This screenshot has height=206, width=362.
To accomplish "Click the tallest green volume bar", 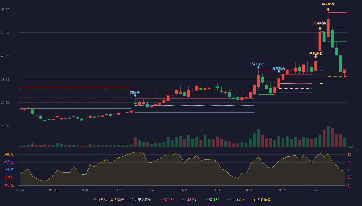I will (328, 136).
